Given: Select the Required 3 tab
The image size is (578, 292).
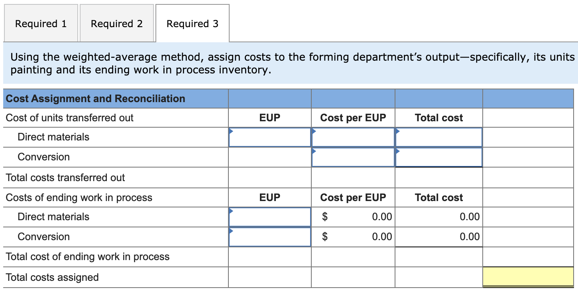Looking at the screenshot, I should (193, 23).
